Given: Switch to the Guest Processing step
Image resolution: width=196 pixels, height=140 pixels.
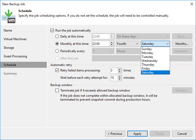Looking at the screenshot, I should [15, 56].
